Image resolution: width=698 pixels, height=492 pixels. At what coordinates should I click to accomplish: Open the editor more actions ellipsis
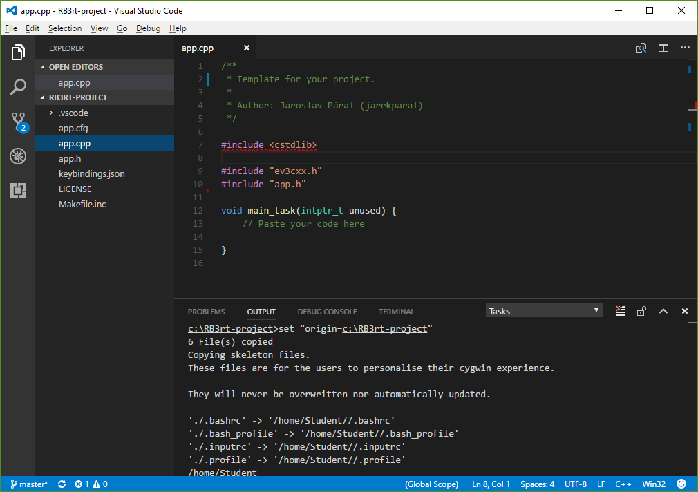click(x=685, y=48)
